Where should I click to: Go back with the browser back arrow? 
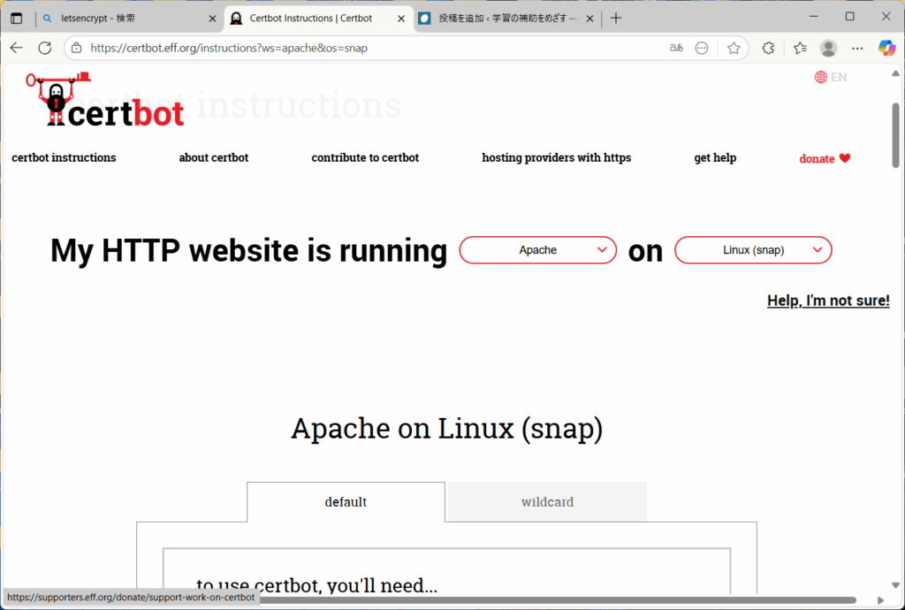tap(17, 48)
